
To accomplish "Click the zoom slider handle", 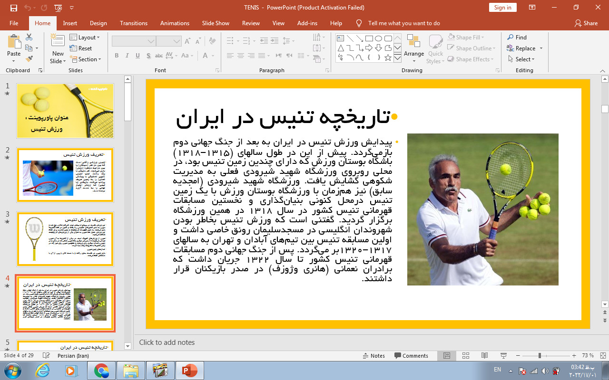I will pyautogui.click(x=540, y=356).
